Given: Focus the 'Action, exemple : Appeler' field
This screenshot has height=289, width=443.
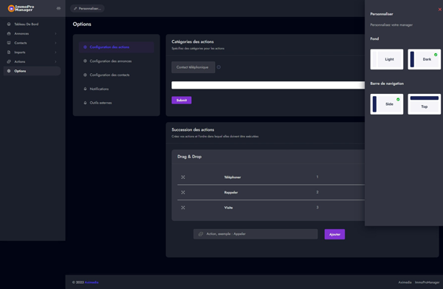Looking at the screenshot, I should pyautogui.click(x=255, y=234).
